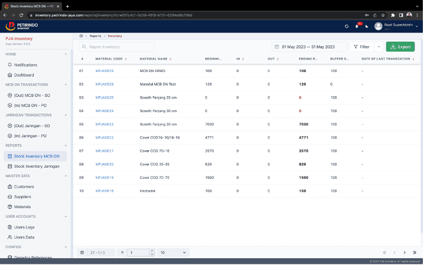Click the Report Inventory search field

coord(117,47)
